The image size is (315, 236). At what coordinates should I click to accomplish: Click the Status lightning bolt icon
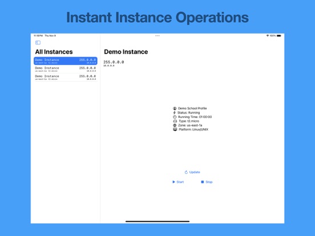[x=175, y=112]
